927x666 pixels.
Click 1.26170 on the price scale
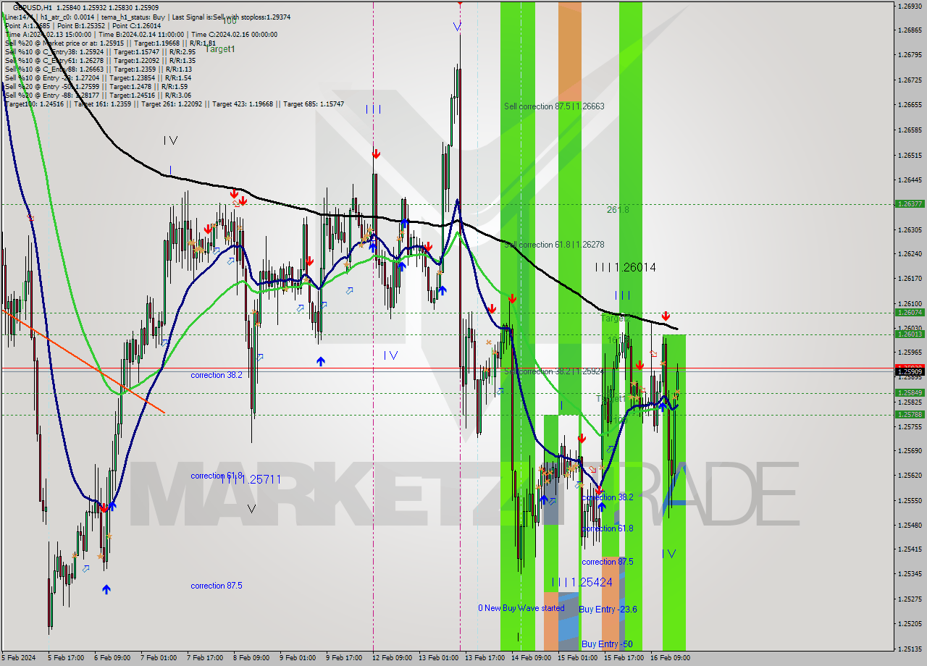click(x=910, y=279)
